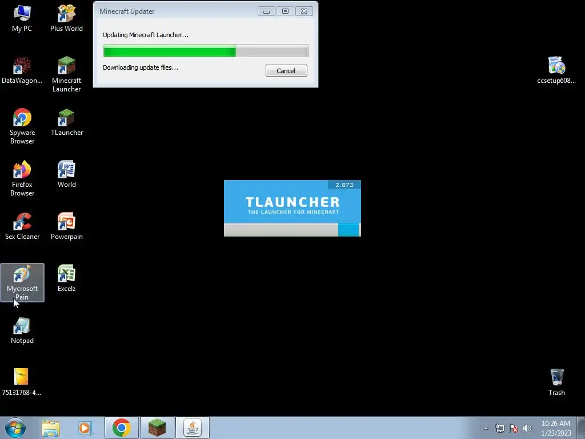Open the network status tray icon
Image resolution: width=585 pixels, height=439 pixels.
pyautogui.click(x=499, y=428)
